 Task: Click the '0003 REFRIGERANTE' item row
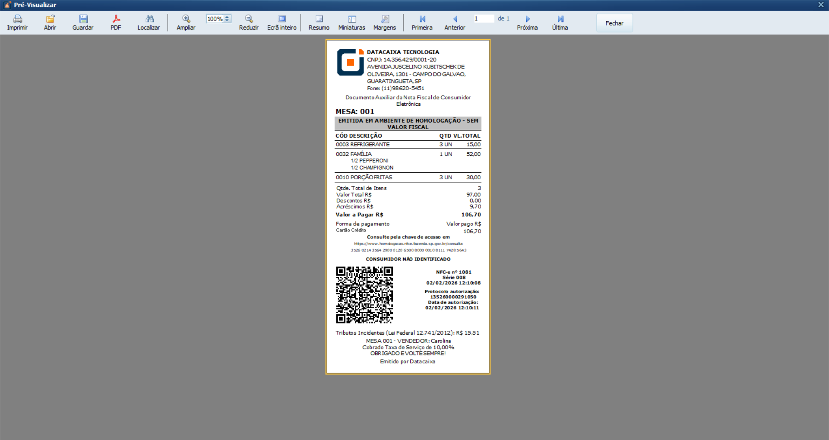(408, 145)
